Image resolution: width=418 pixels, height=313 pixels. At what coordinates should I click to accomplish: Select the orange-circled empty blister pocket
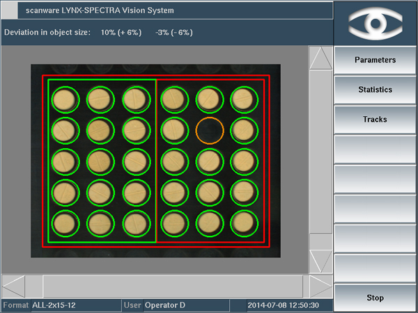210,131
